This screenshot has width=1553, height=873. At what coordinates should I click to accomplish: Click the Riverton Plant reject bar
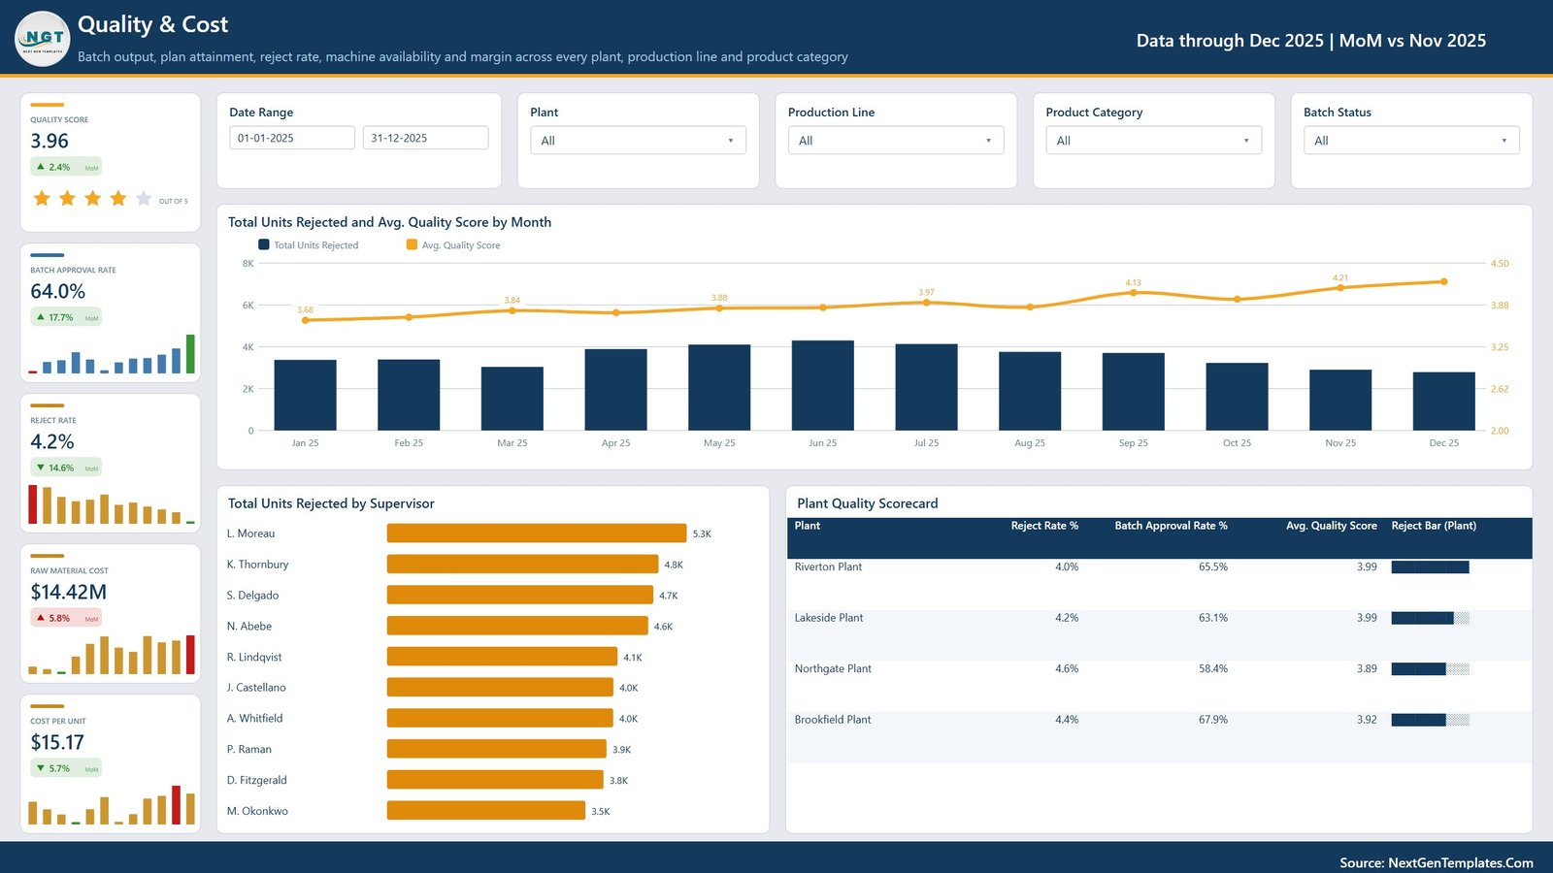1430,567
